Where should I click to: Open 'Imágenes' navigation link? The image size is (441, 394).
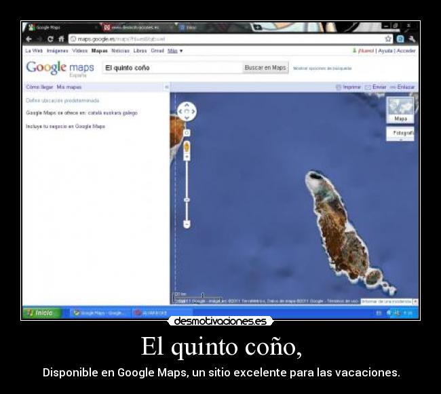click(58, 51)
